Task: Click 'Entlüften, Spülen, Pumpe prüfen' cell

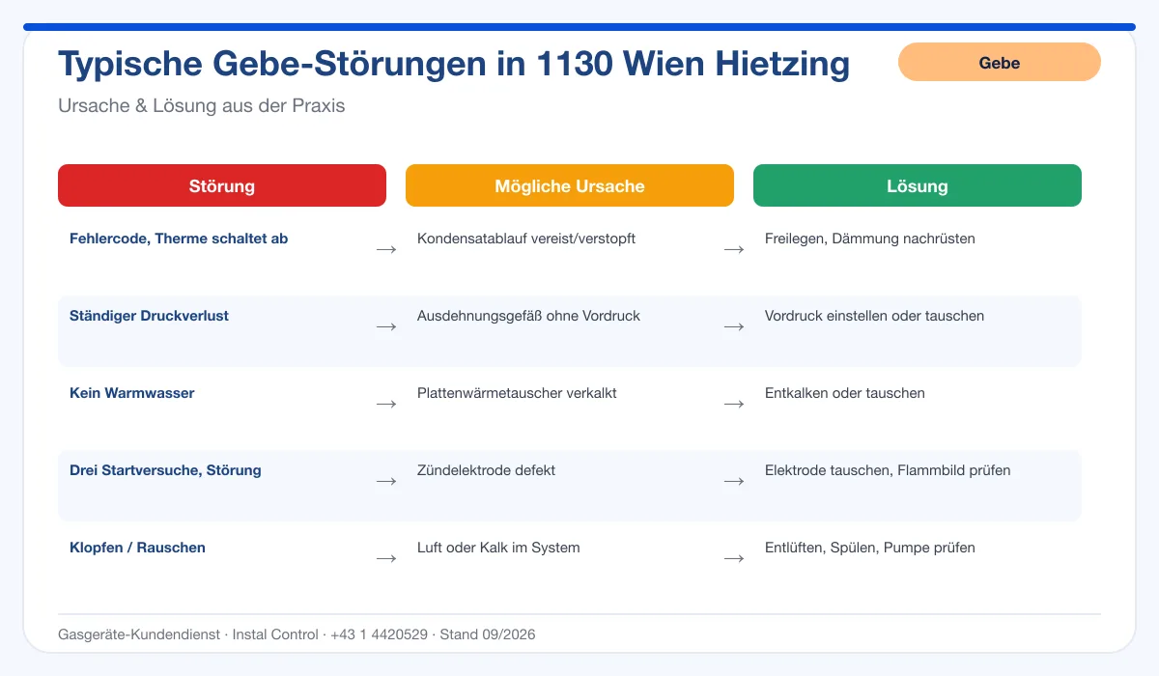Action: 870,548
